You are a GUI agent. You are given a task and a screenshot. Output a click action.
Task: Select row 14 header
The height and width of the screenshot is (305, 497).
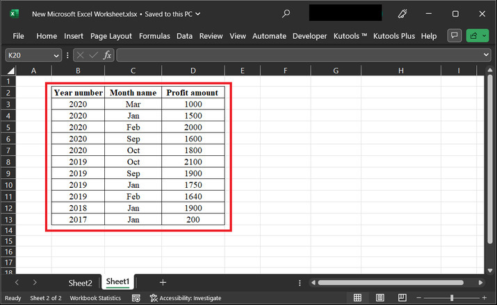pos(8,230)
